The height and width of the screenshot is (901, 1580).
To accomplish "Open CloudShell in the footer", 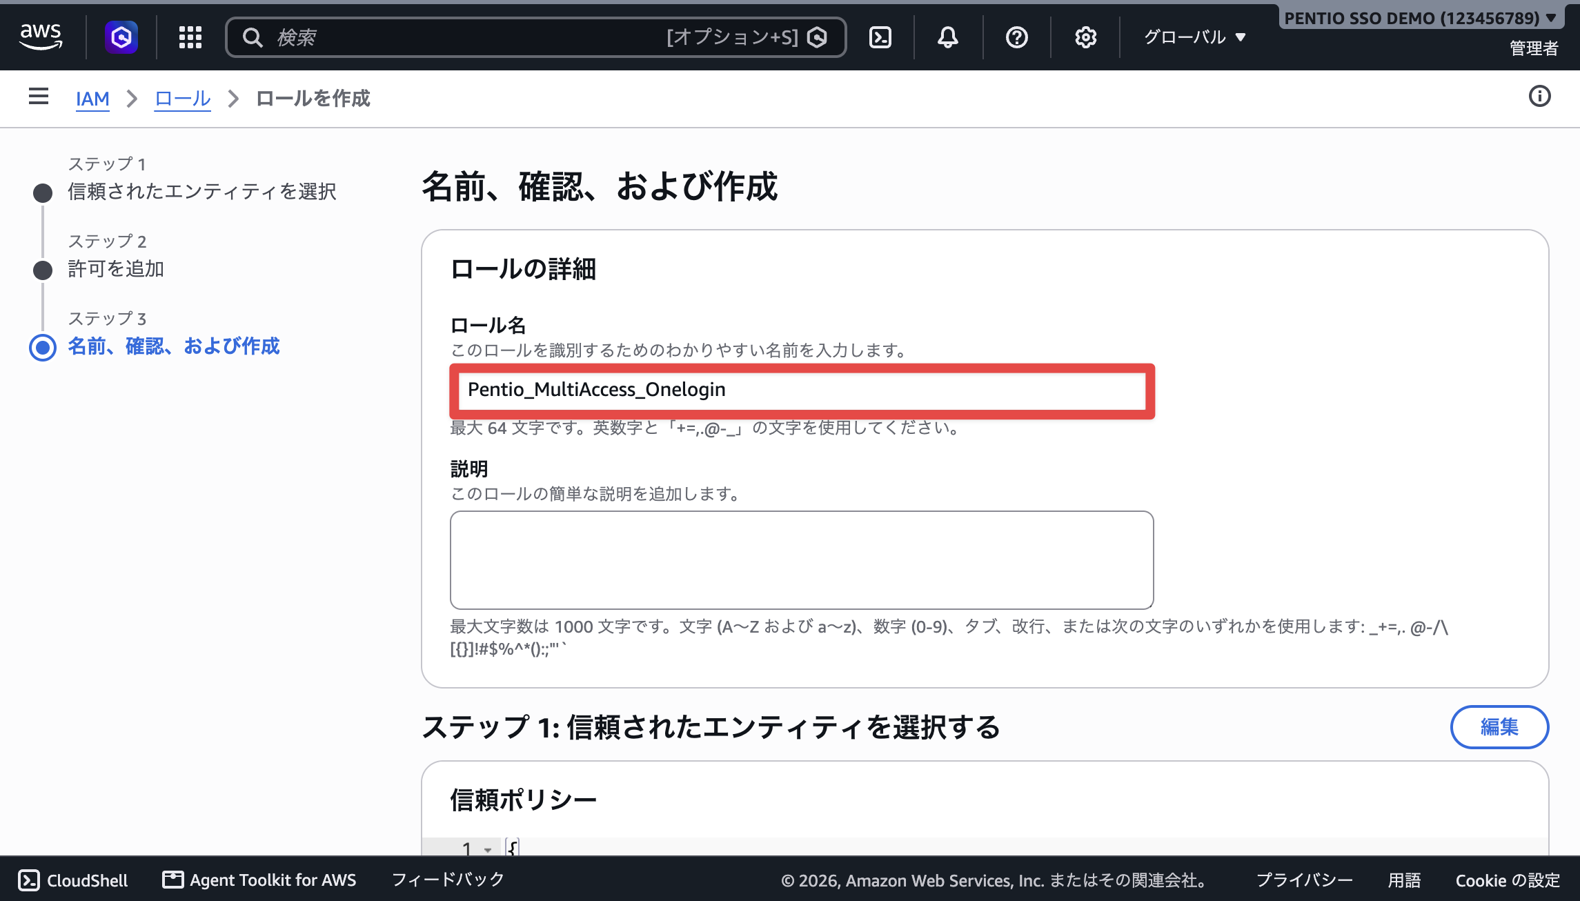I will click(73, 880).
